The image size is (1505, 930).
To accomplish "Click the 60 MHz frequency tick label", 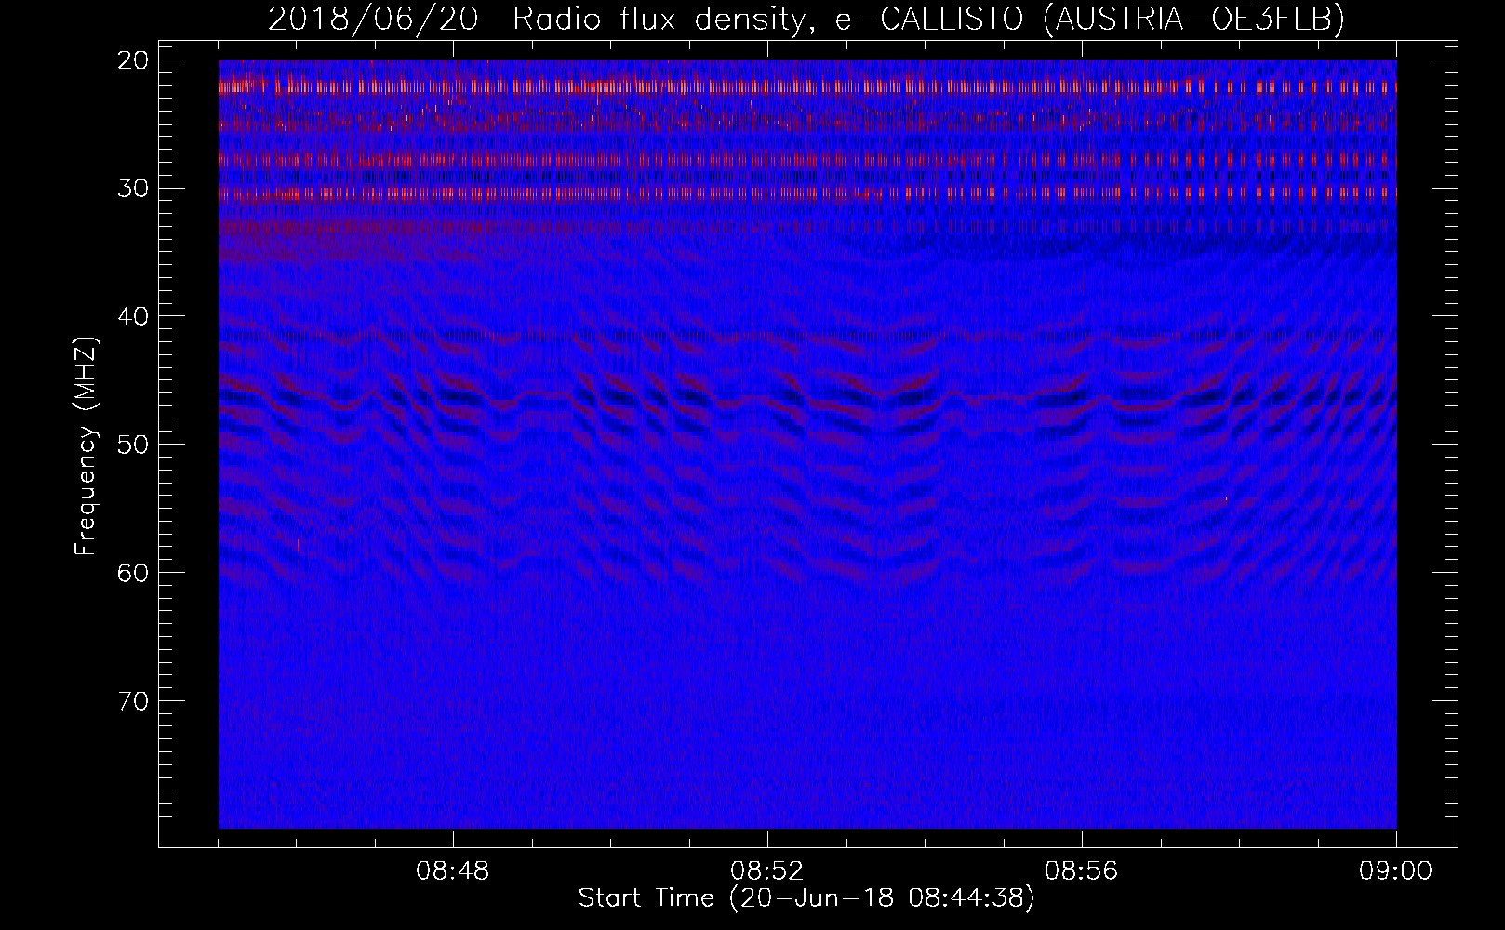I will tap(133, 572).
